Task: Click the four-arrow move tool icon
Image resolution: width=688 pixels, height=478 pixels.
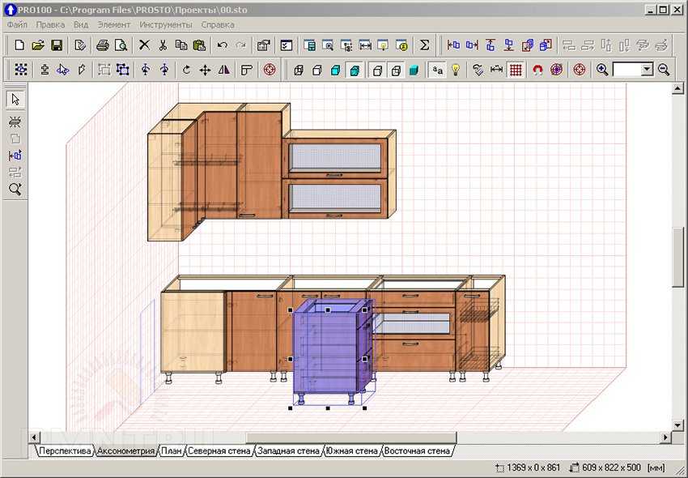Action: pyautogui.click(x=206, y=70)
